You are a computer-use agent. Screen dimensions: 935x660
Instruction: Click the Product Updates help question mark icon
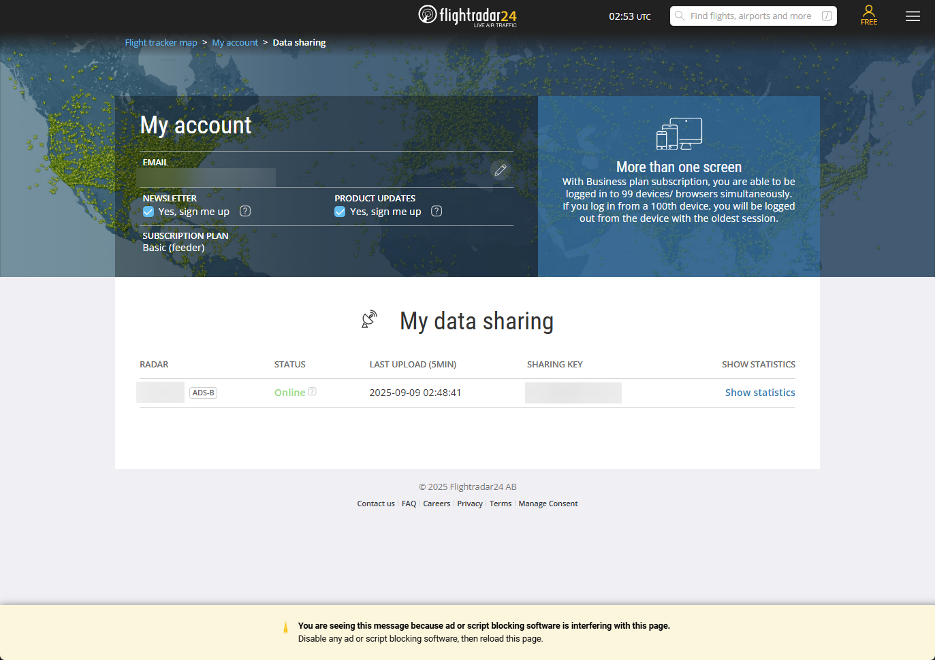(x=437, y=212)
